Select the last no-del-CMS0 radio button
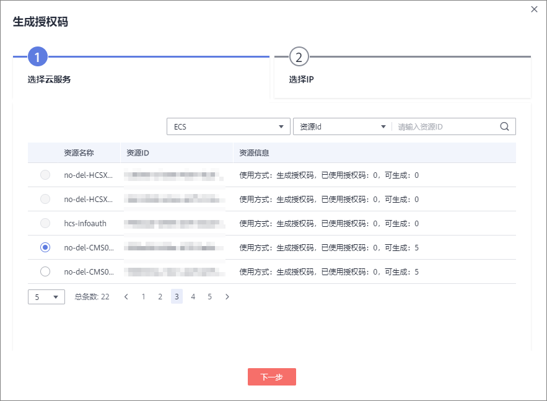 [x=45, y=271]
